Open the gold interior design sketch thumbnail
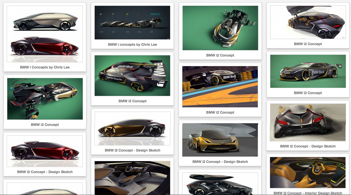The image size is (351, 195). pyautogui.click(x=308, y=172)
